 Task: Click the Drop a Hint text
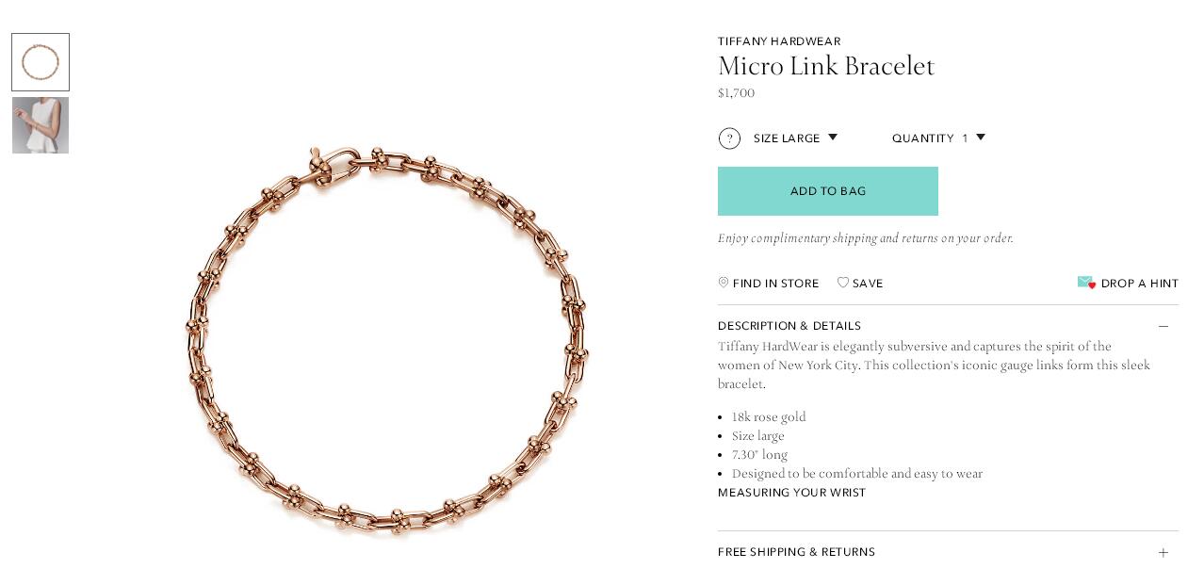tap(1140, 284)
